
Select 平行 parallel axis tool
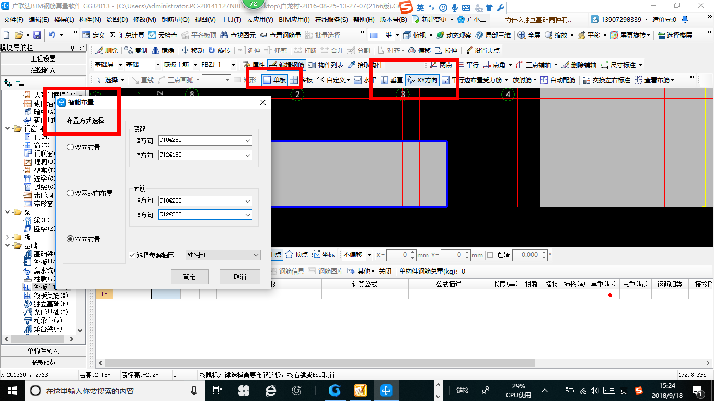(467, 65)
